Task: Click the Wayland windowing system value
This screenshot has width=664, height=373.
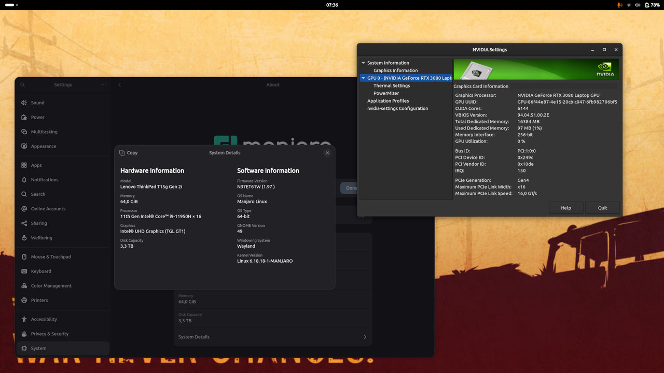Action: (x=246, y=246)
